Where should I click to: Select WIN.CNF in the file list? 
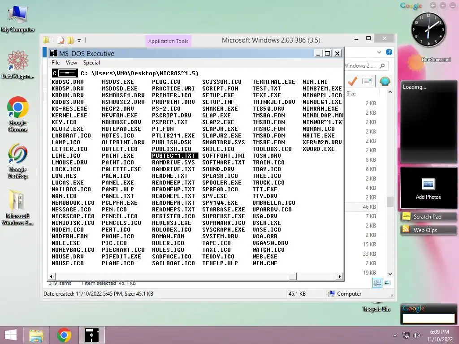click(265, 263)
